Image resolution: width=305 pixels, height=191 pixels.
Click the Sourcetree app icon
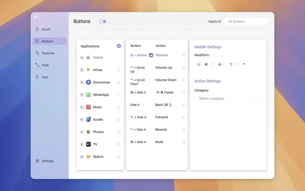click(x=88, y=82)
